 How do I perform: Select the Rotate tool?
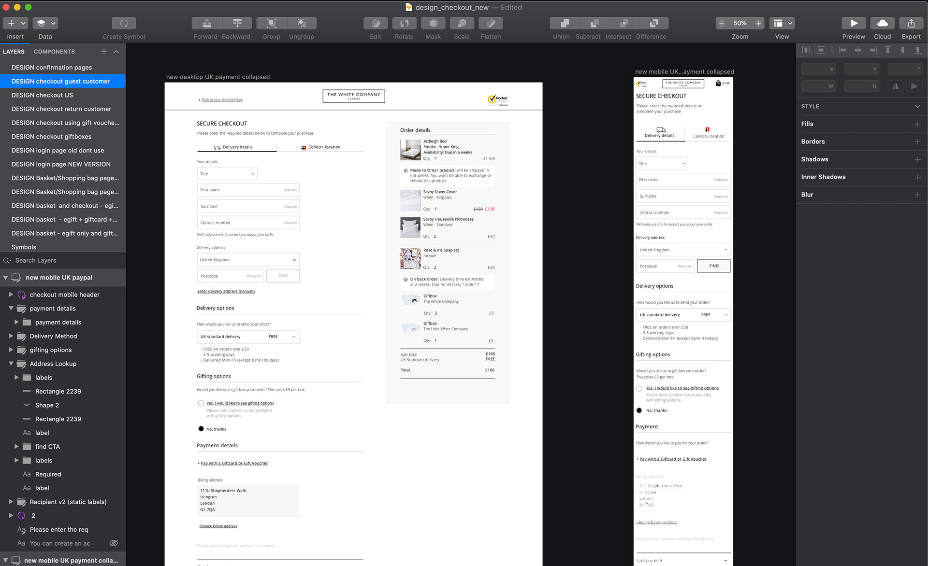[404, 23]
